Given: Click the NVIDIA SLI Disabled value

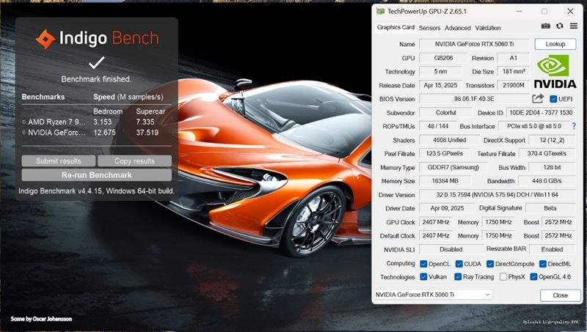Looking at the screenshot, I should coord(451,249).
